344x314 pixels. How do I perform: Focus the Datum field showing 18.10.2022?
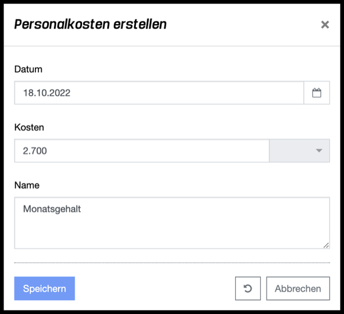(x=159, y=93)
